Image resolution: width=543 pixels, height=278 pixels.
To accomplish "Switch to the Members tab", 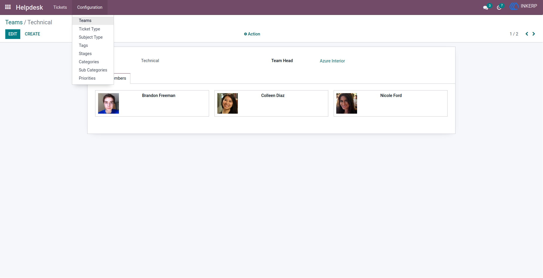I will [122, 78].
